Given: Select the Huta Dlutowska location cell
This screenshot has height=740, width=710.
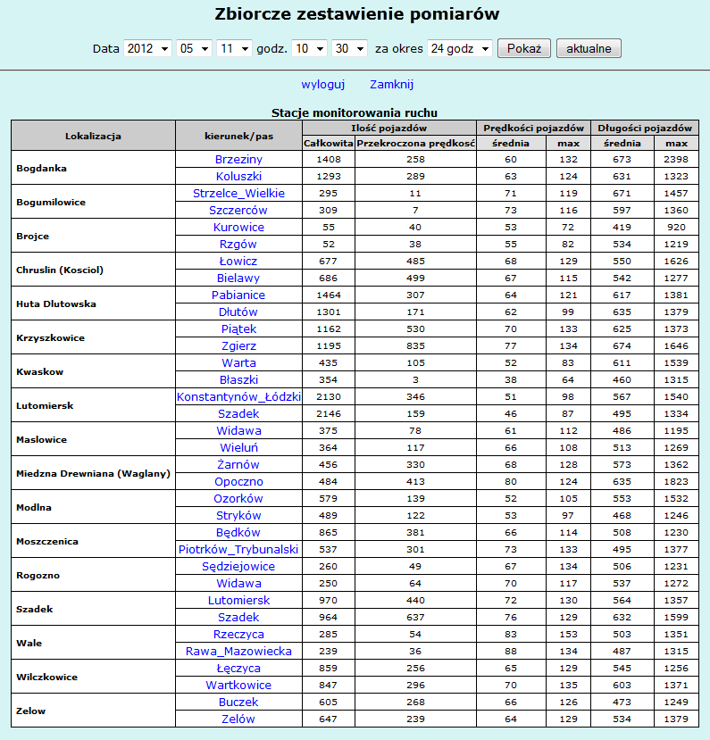Looking at the screenshot, I should pyautogui.click(x=93, y=303).
